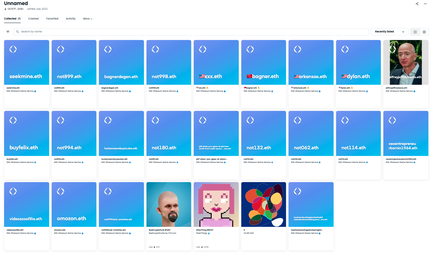Screen dimensions: 435x253
Task: Open the RealCryptoPunk #1451 image
Action: tap(169, 204)
